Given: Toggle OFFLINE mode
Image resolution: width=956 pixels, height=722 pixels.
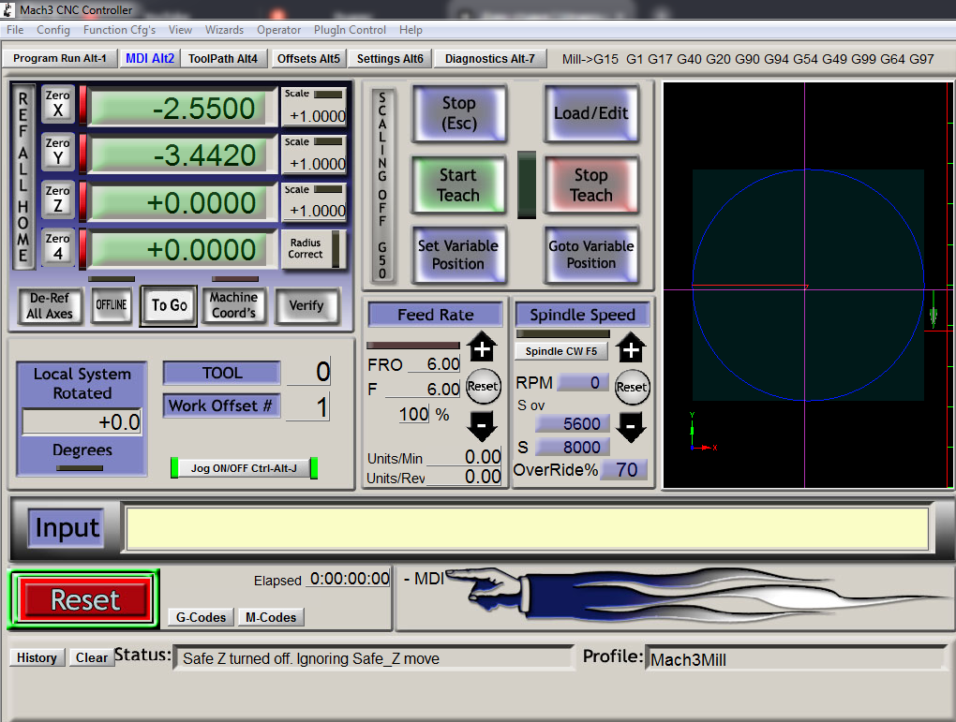Looking at the screenshot, I should point(112,304).
